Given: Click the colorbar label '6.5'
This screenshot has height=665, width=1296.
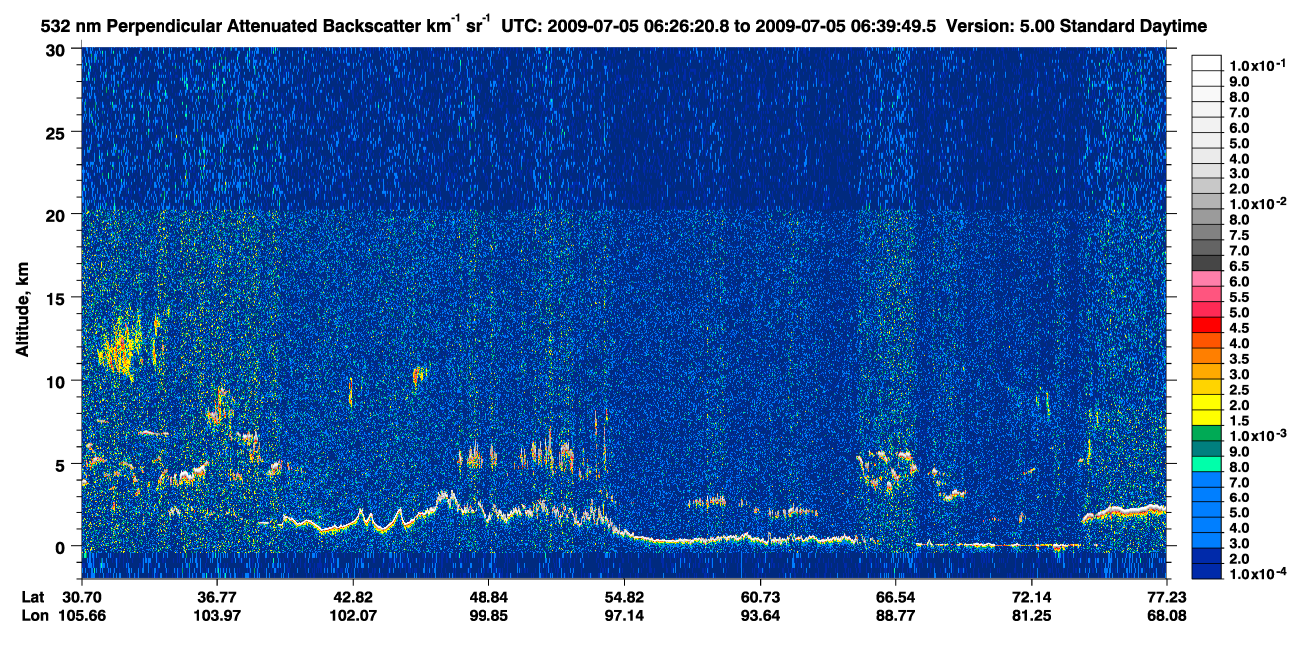Looking at the screenshot, I should click(1239, 266).
